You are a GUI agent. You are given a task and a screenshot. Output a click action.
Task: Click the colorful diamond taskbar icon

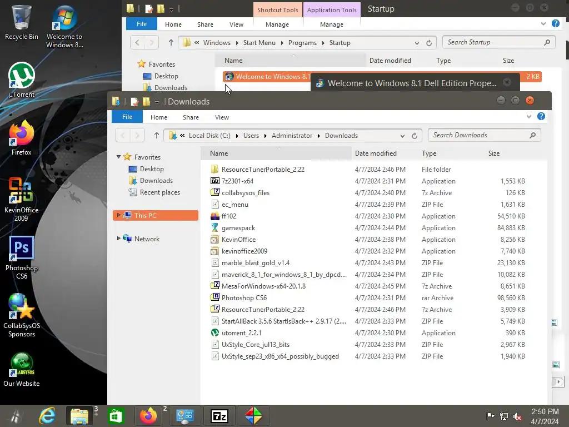coord(253,416)
